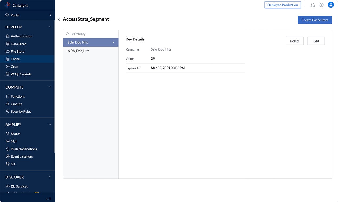Viewport: 338px width, 202px height.
Task: Open the ZCQL Console
Action: click(21, 74)
